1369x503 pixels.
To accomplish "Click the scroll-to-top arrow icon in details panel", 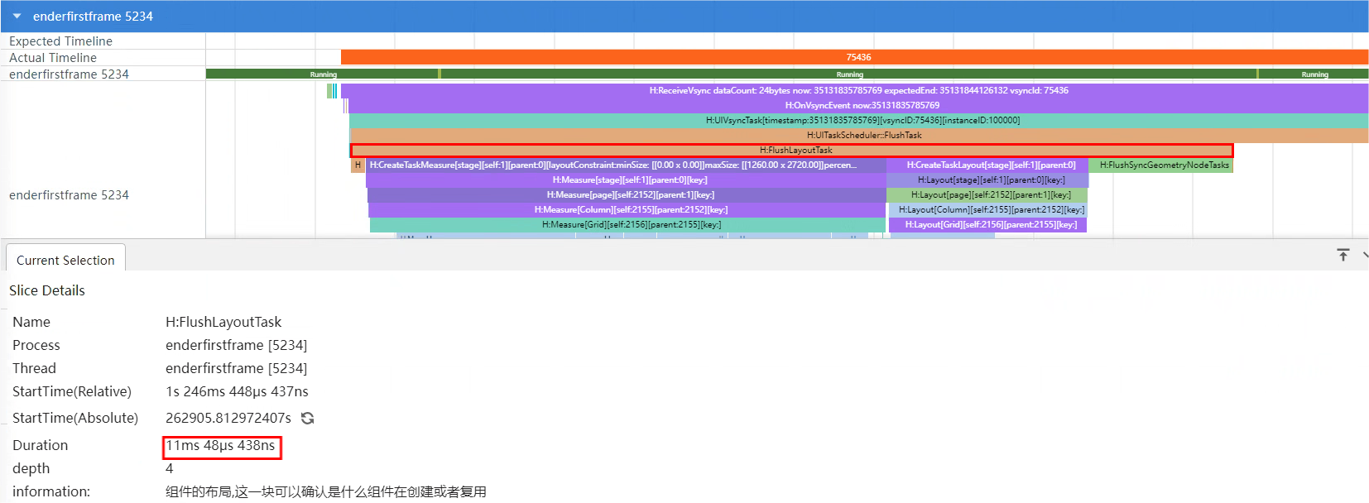I will click(x=1343, y=255).
